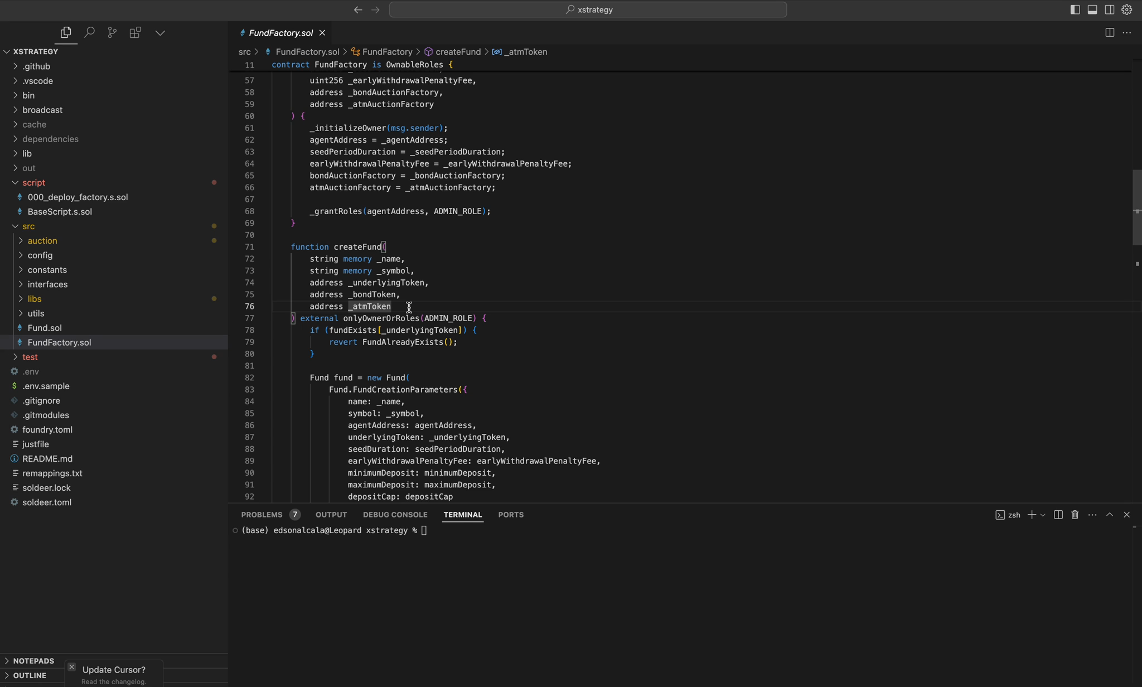Create a new terminal with plus
1142x687 pixels.
pyautogui.click(x=1032, y=515)
